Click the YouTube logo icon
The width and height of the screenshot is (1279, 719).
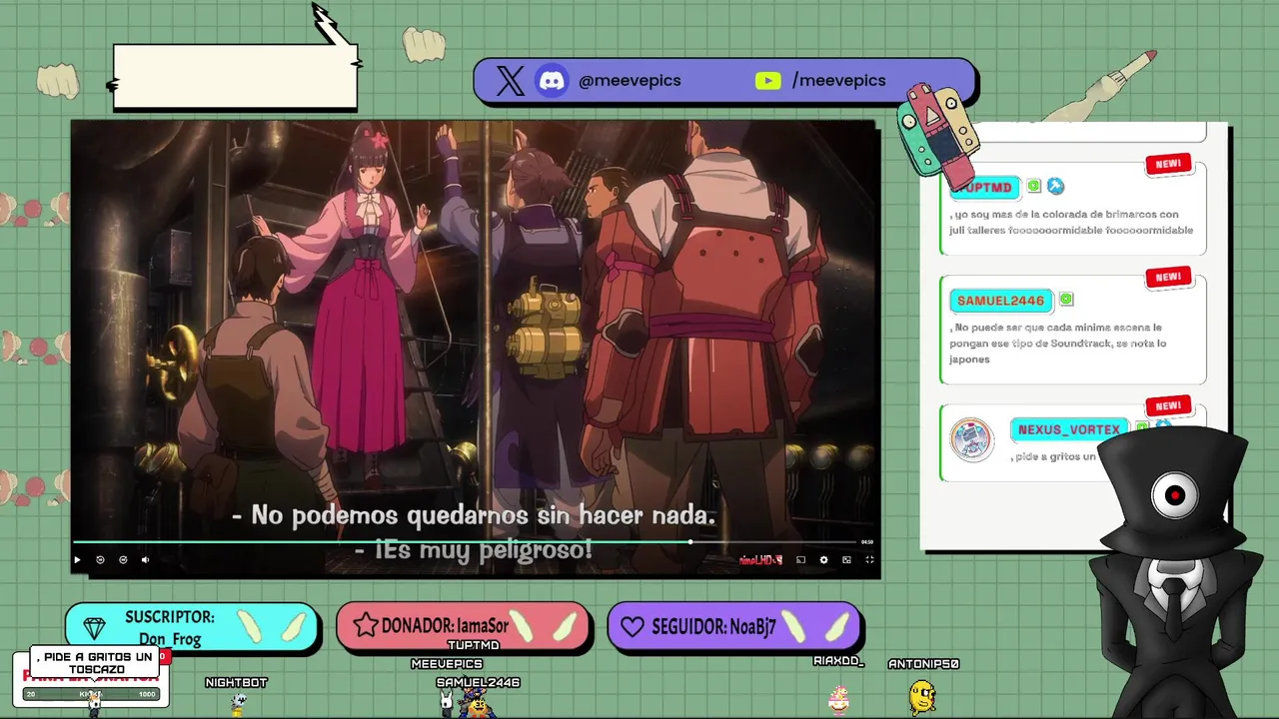[767, 81]
